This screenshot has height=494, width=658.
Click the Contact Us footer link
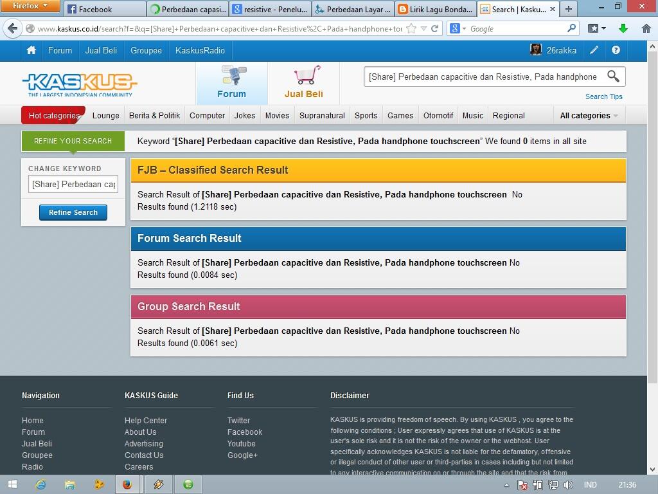coord(144,455)
